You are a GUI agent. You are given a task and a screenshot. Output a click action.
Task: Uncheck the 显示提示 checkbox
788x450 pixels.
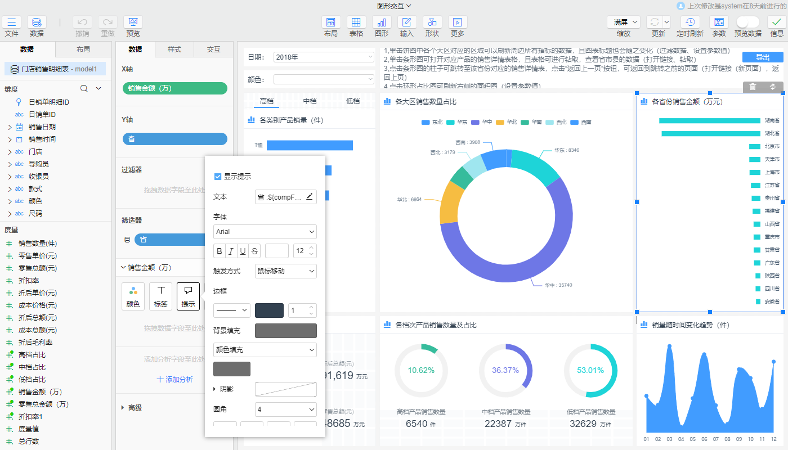(217, 176)
